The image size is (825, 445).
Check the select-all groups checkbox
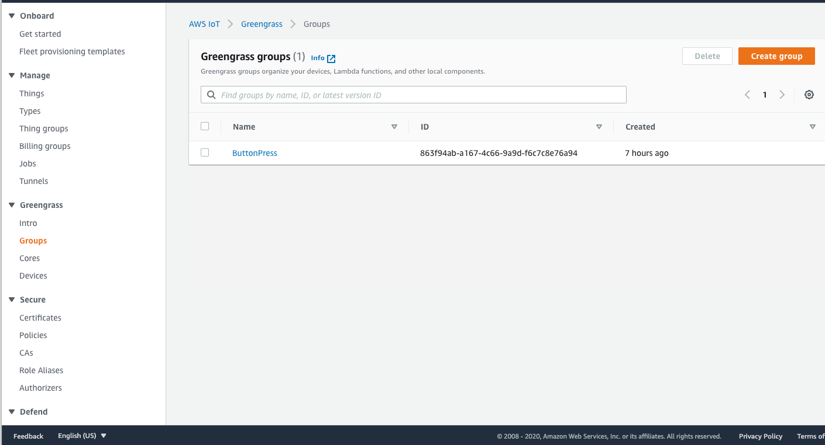[205, 126]
